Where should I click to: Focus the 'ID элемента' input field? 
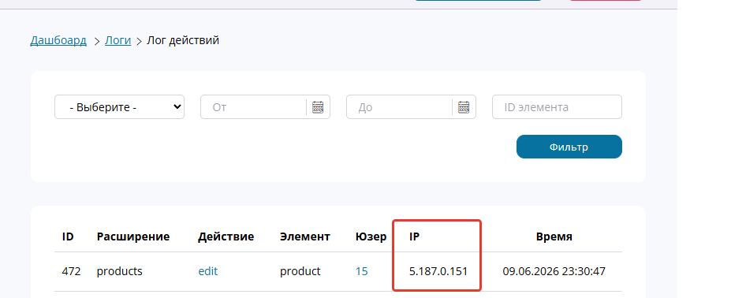click(557, 106)
